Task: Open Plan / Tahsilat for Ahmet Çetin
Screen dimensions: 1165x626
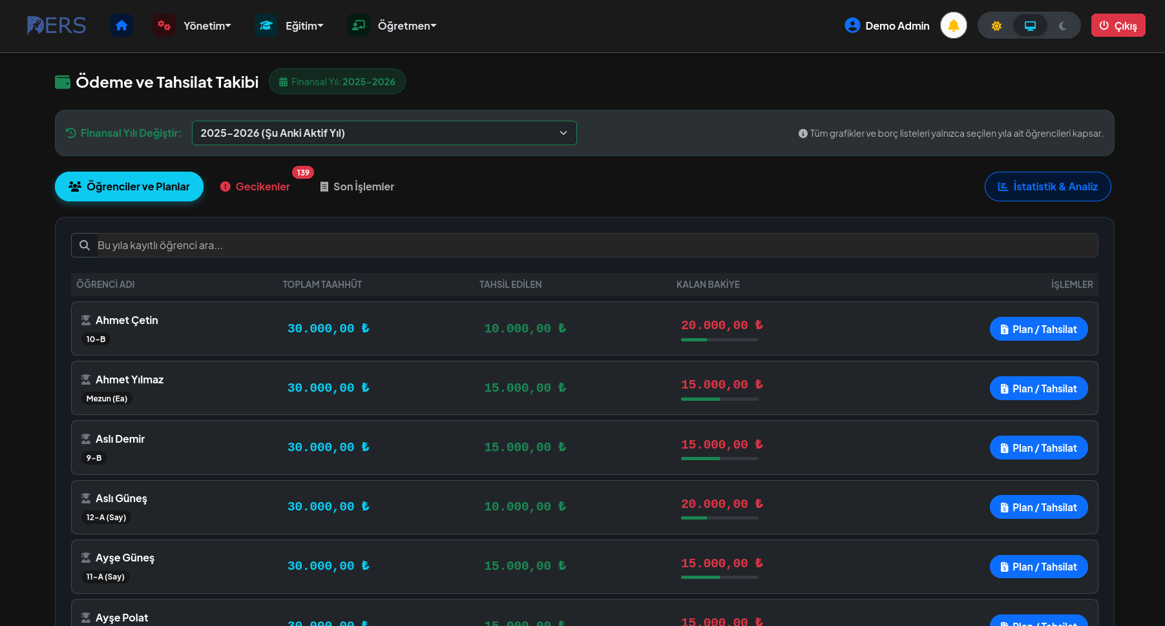Action: coord(1039,329)
